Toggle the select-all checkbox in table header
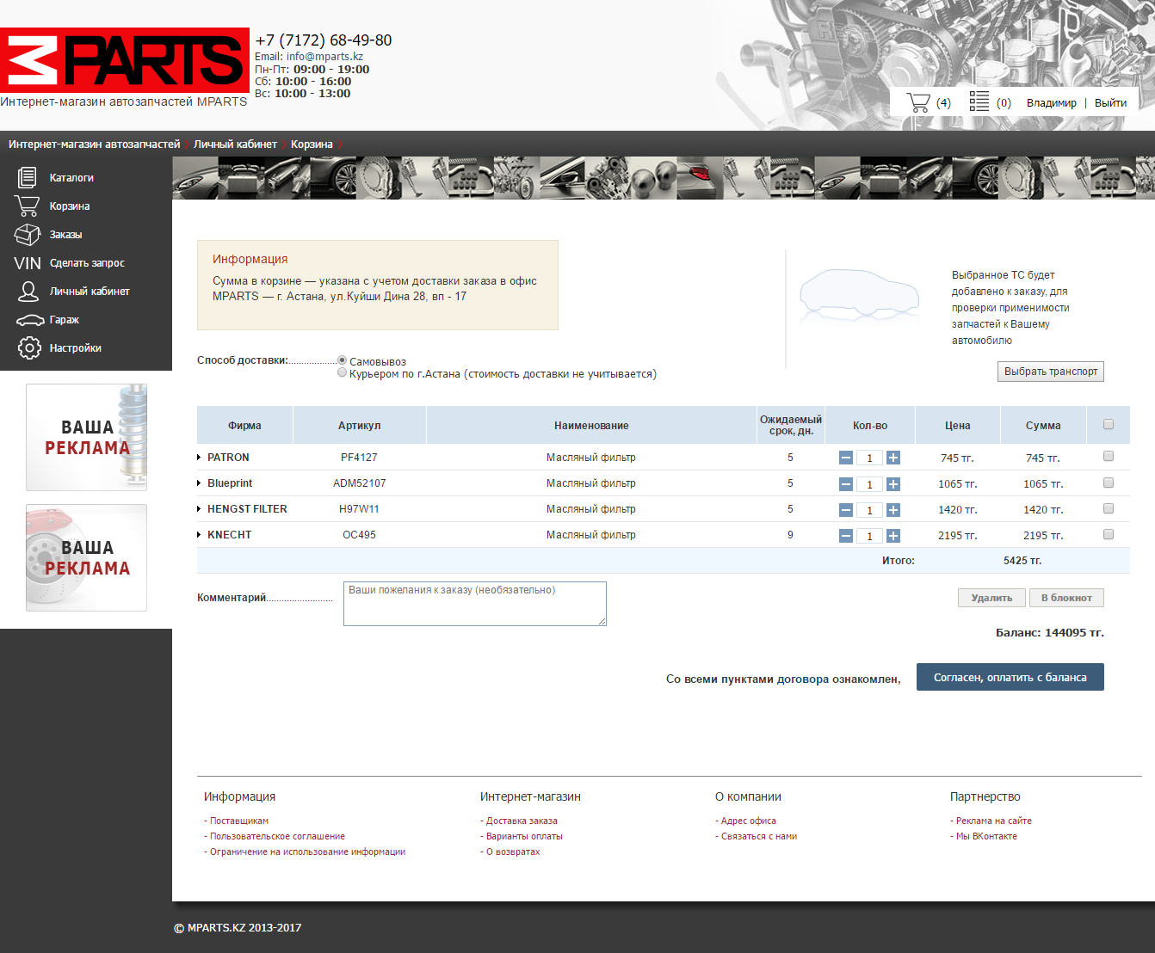 pos(1109,424)
